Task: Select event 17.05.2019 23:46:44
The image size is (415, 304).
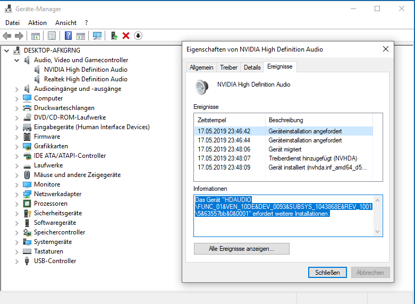Action: [283, 140]
